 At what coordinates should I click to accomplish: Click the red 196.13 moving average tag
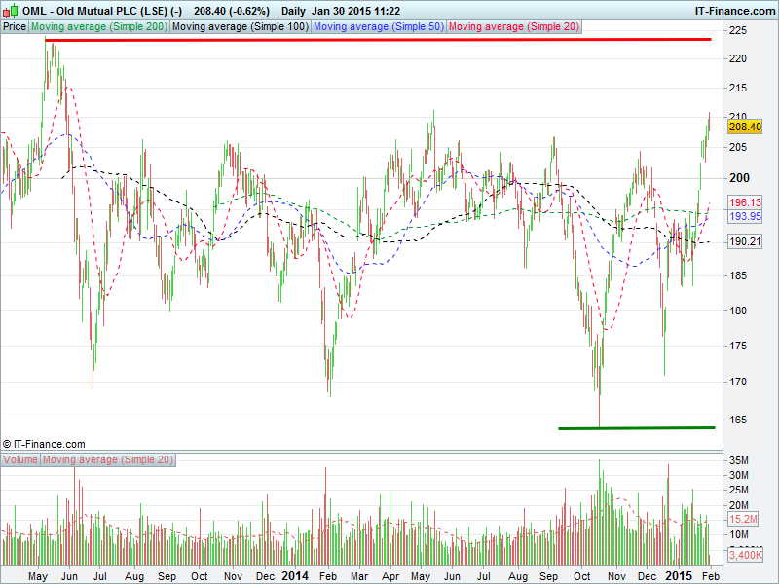coord(745,202)
